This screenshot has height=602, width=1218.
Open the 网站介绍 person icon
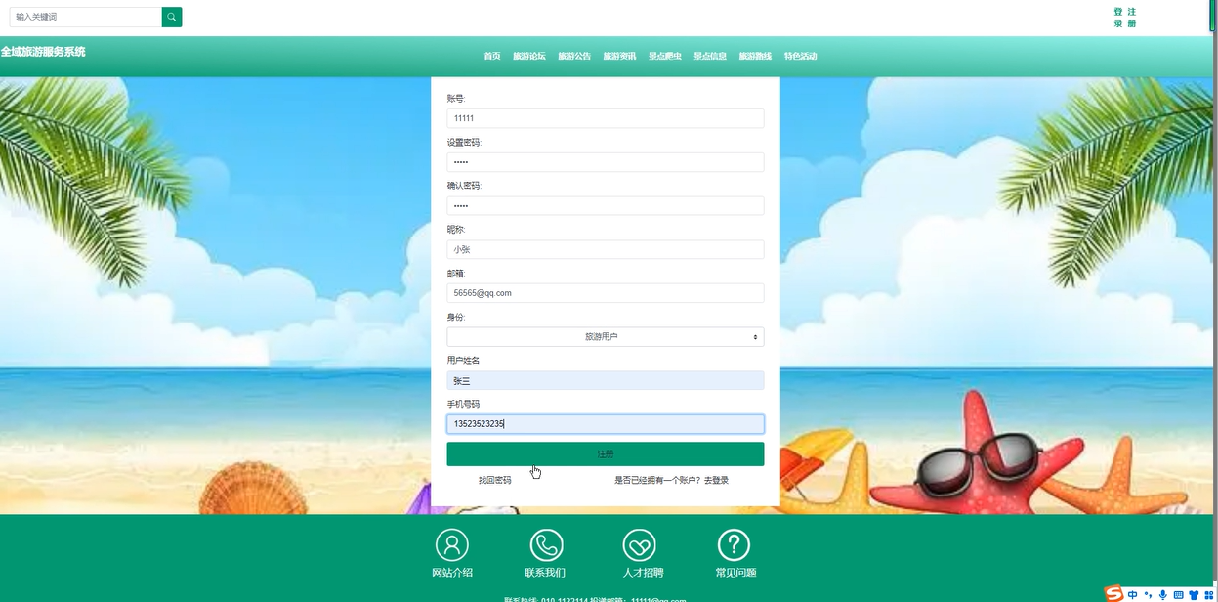click(451, 544)
